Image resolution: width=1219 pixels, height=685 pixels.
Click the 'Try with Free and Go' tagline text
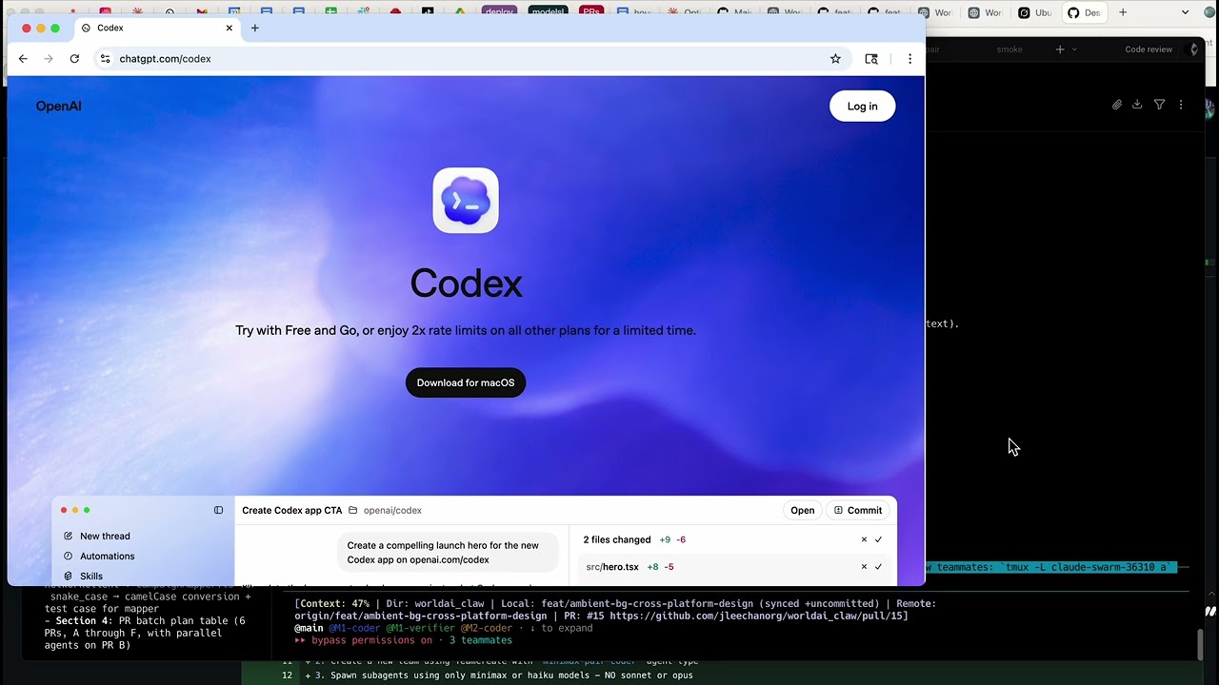(466, 330)
